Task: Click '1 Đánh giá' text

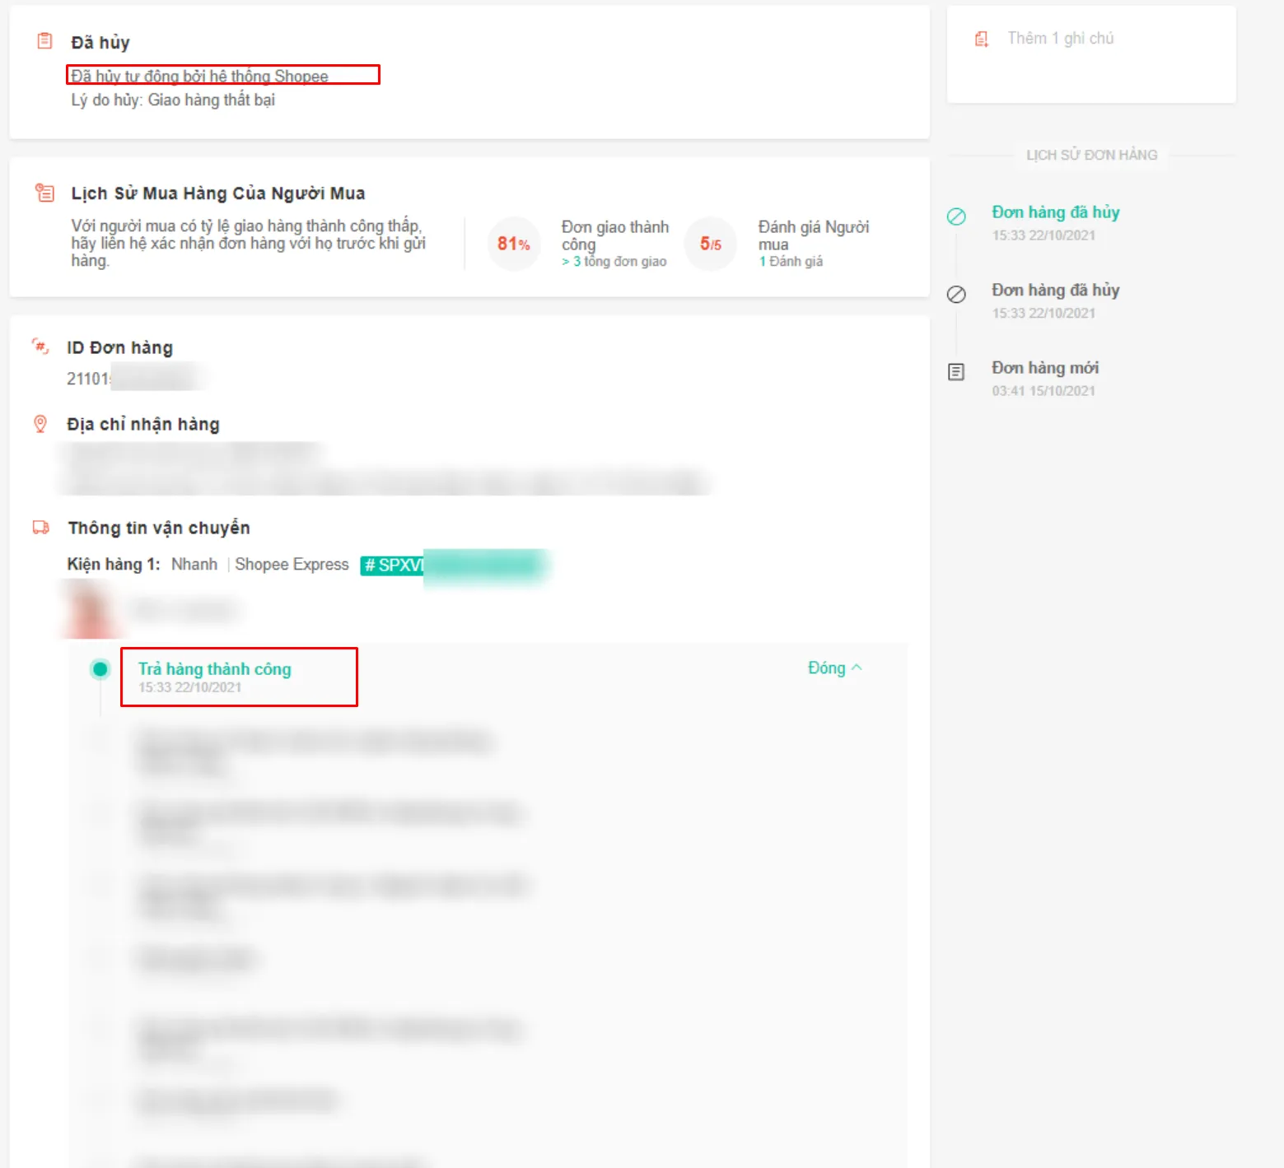Action: [x=791, y=262]
